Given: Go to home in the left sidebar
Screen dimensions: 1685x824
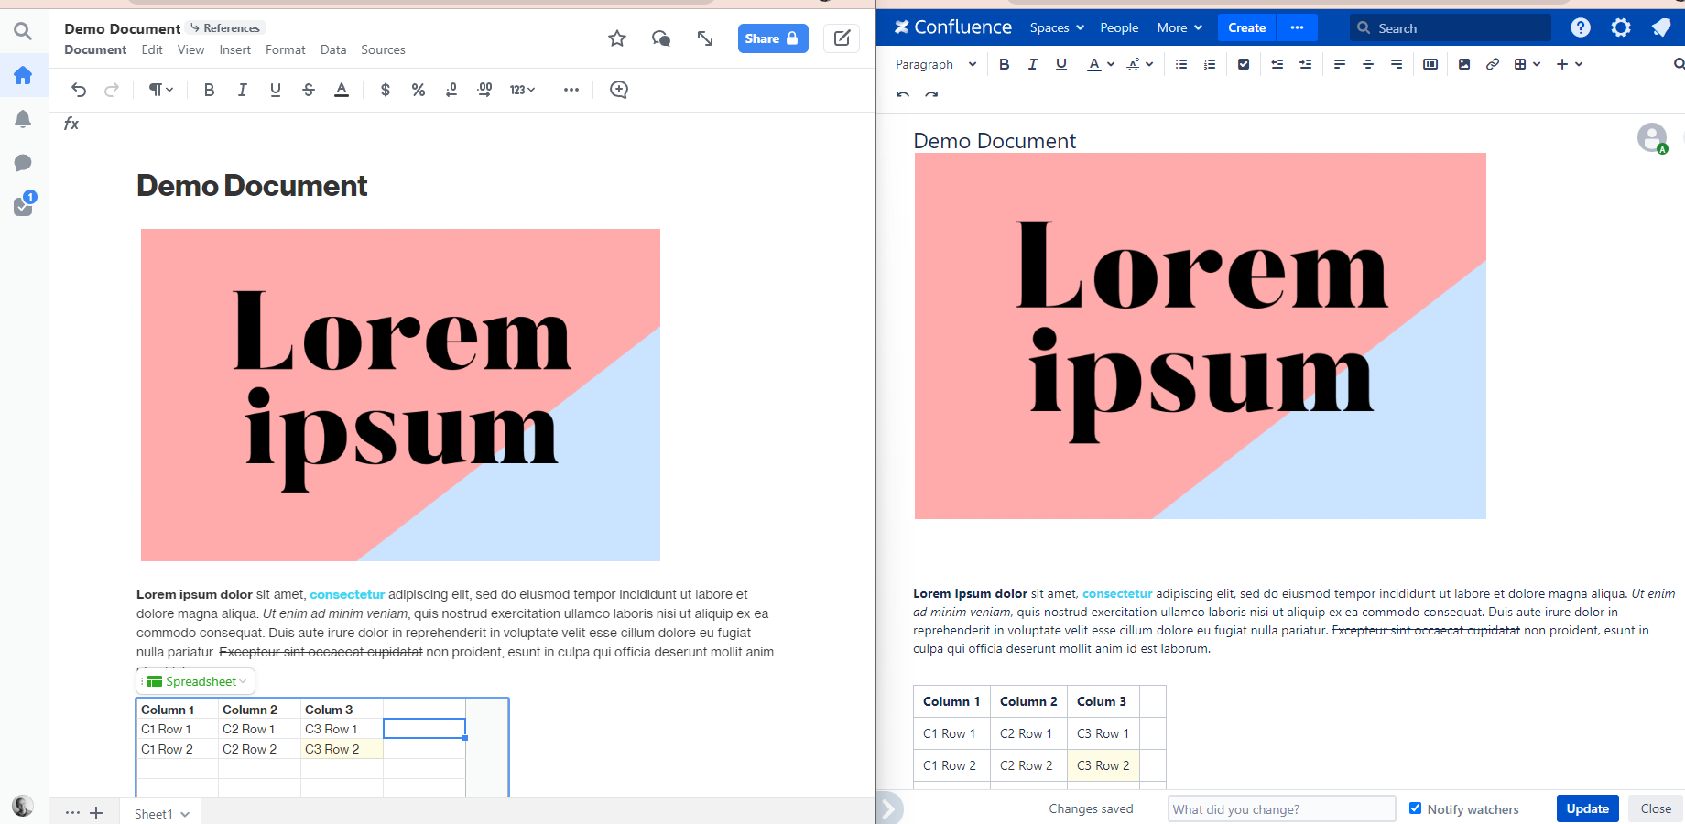Looking at the screenshot, I should coord(23,75).
